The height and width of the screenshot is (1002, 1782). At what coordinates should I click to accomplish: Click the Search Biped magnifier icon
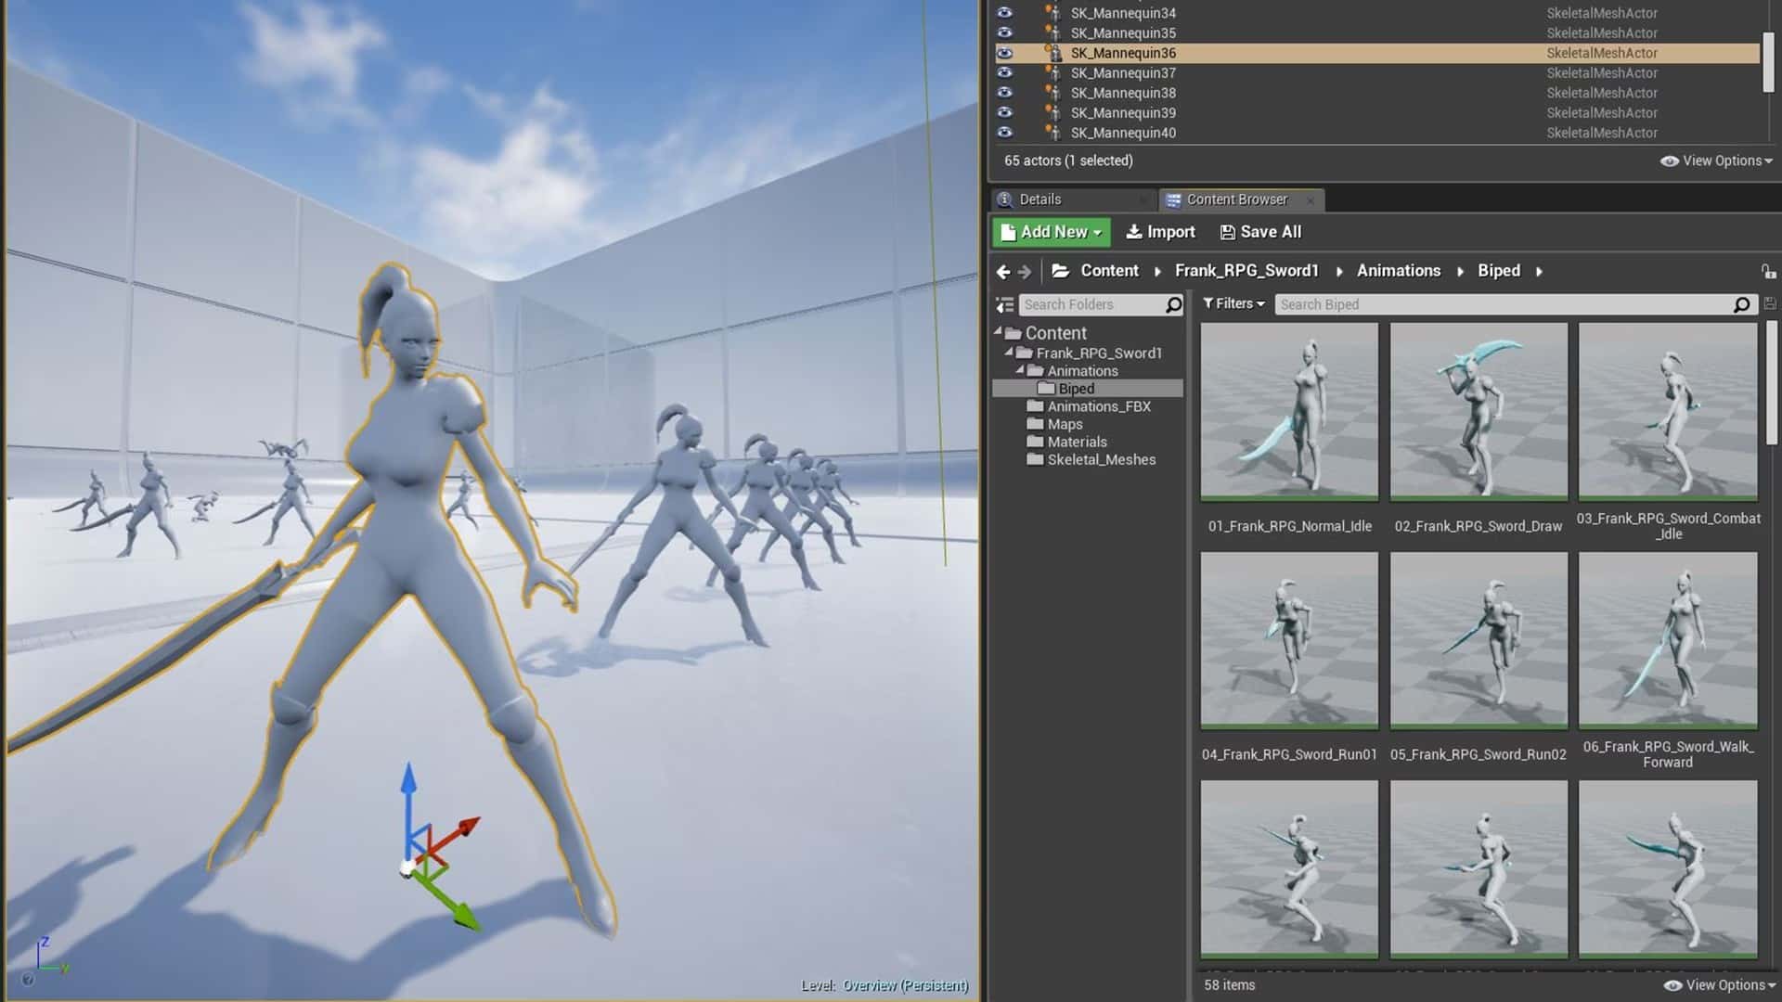click(x=1742, y=304)
